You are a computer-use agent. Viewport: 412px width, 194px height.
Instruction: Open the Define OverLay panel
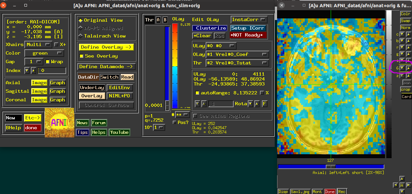(106, 47)
